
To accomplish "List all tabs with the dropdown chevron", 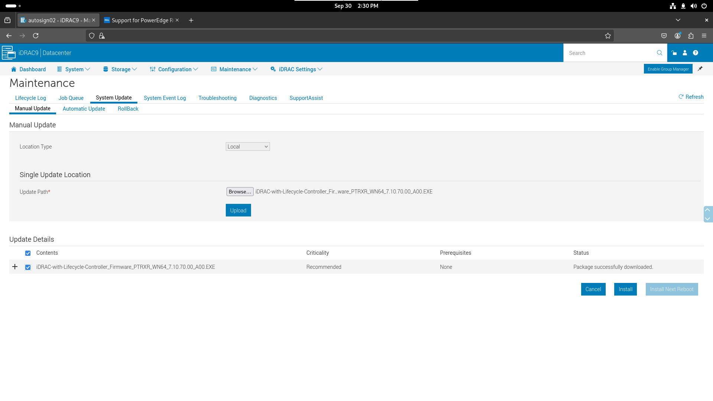I will pyautogui.click(x=678, y=20).
